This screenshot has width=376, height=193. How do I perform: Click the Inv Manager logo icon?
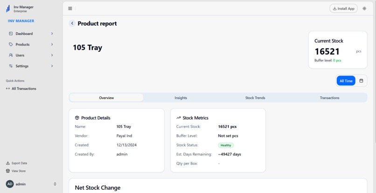coord(8,9)
